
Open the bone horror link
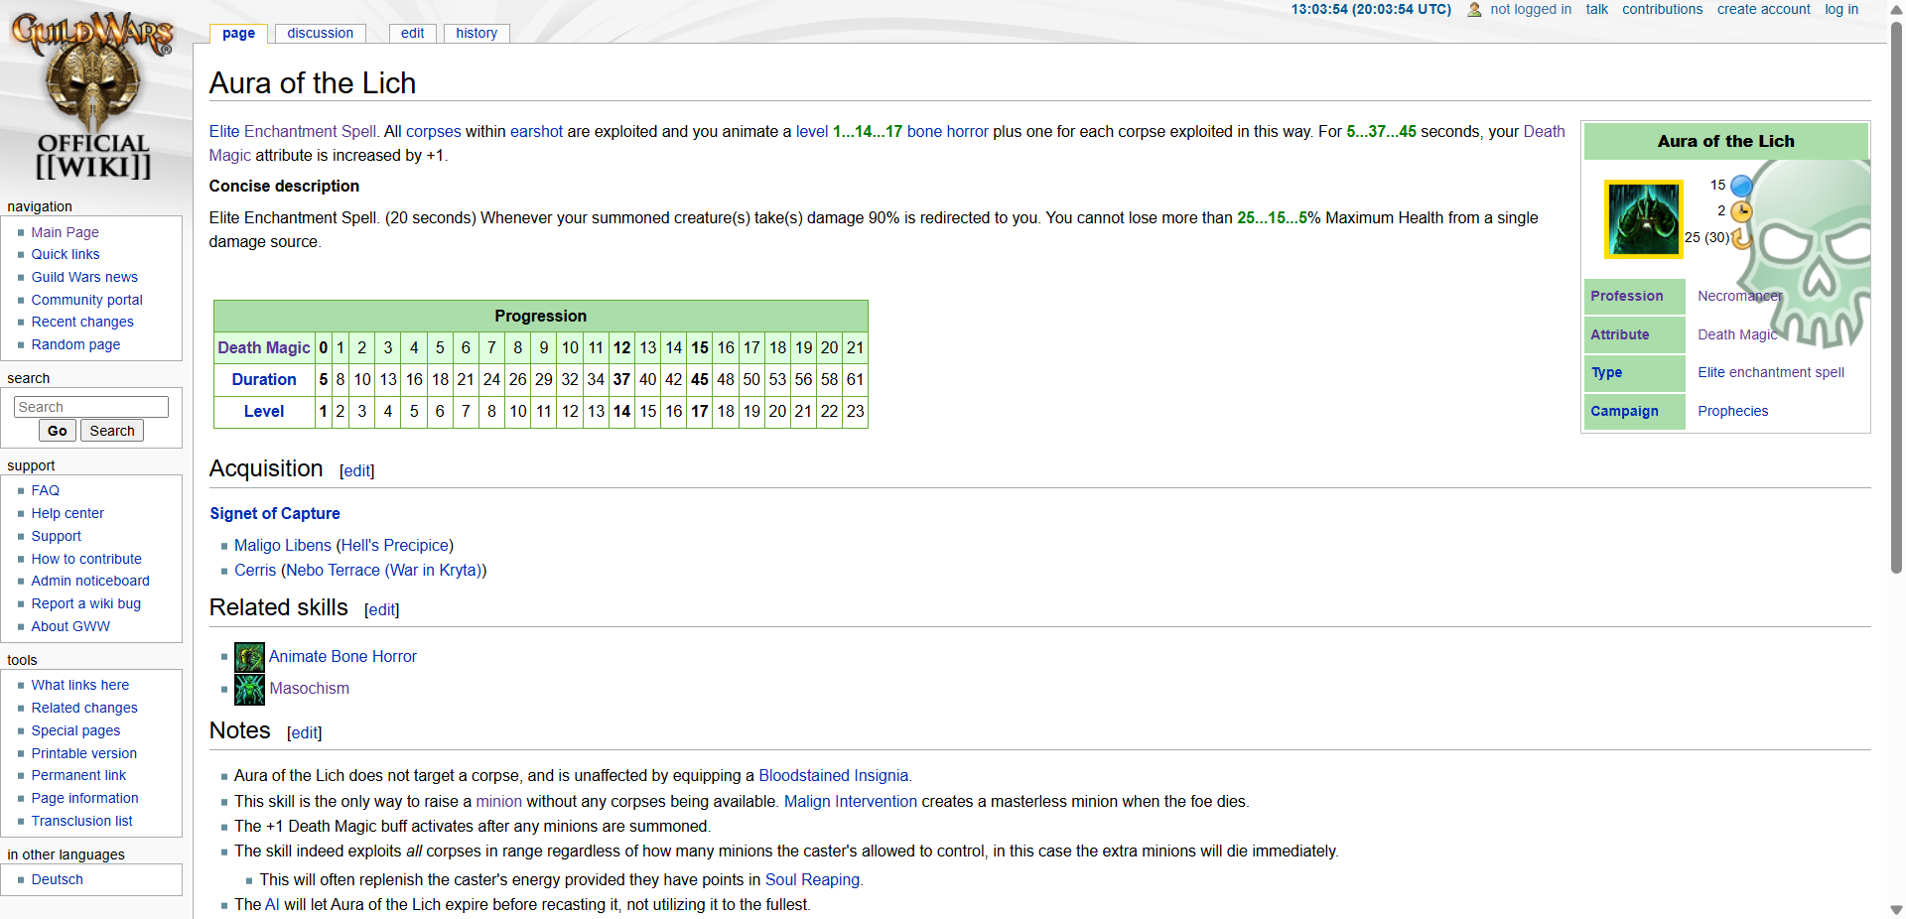click(x=947, y=131)
